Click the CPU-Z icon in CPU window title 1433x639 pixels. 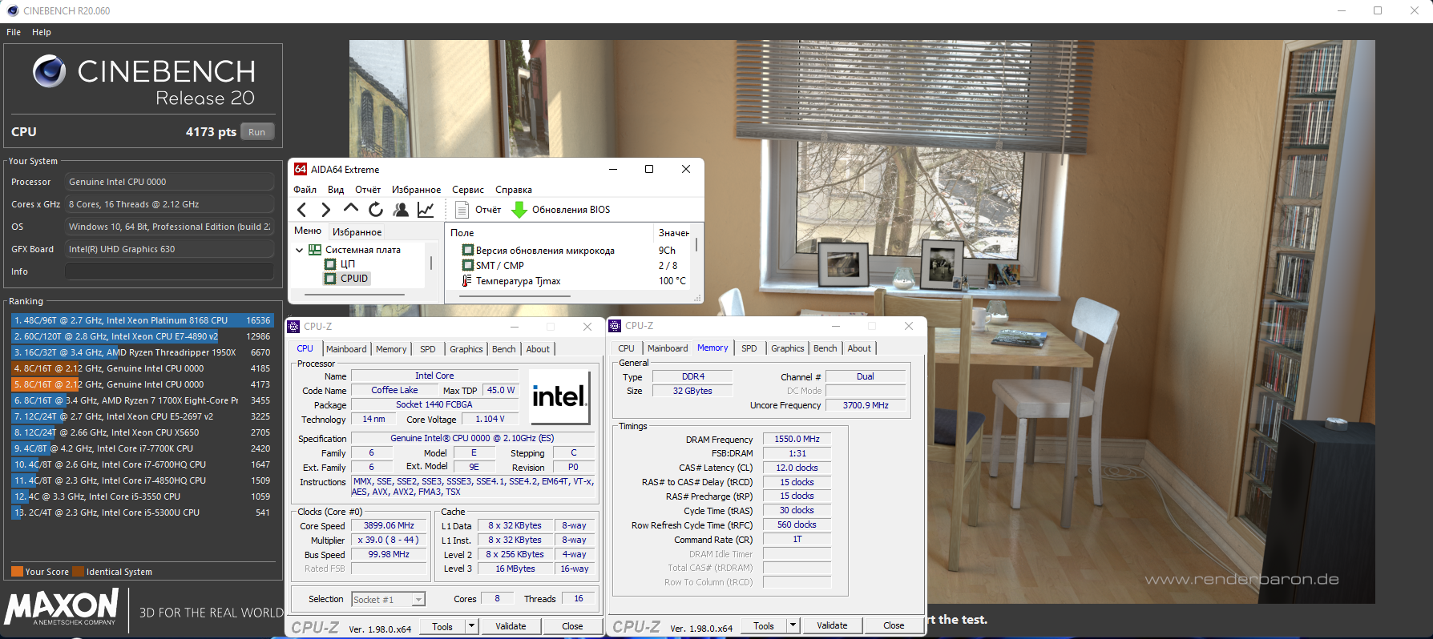[x=293, y=327]
